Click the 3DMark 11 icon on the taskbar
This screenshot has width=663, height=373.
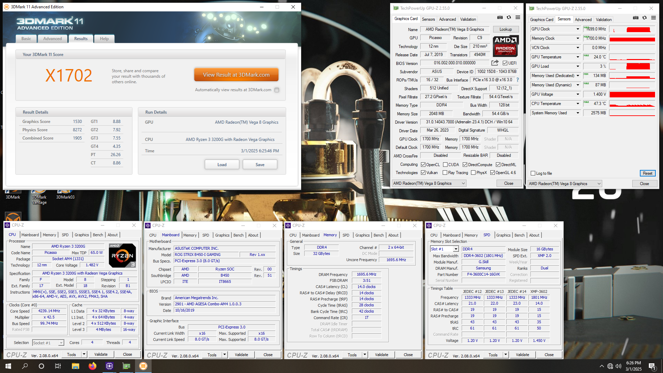[143, 366]
